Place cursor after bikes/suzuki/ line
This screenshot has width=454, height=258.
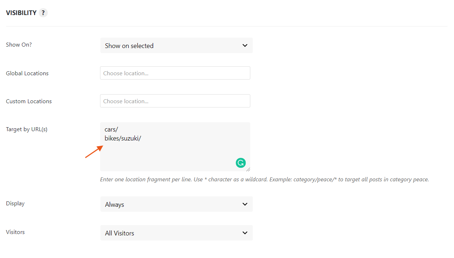[x=141, y=138]
